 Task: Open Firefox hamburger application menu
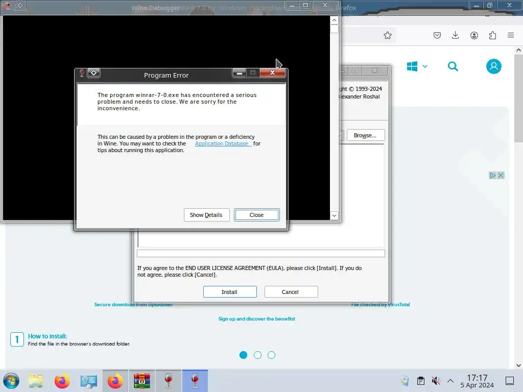511,35
